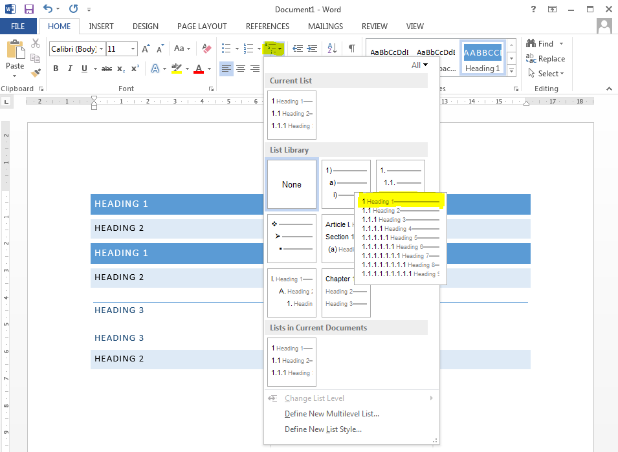Toggle Bold formatting

[56, 68]
